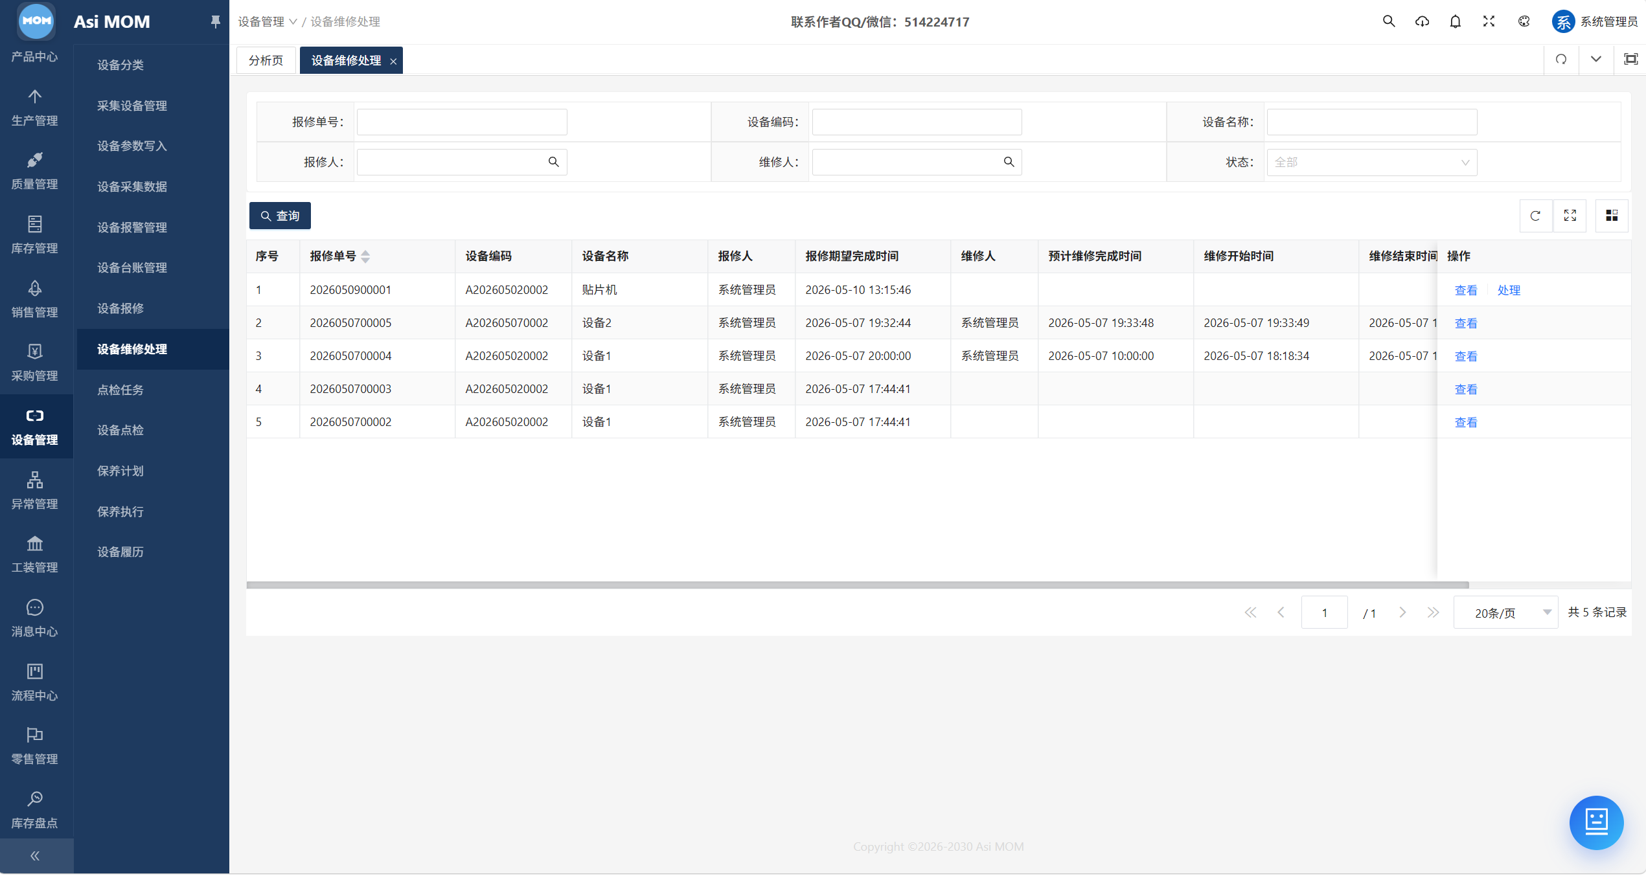
Task: Open 生产管理 module
Action: [35, 108]
